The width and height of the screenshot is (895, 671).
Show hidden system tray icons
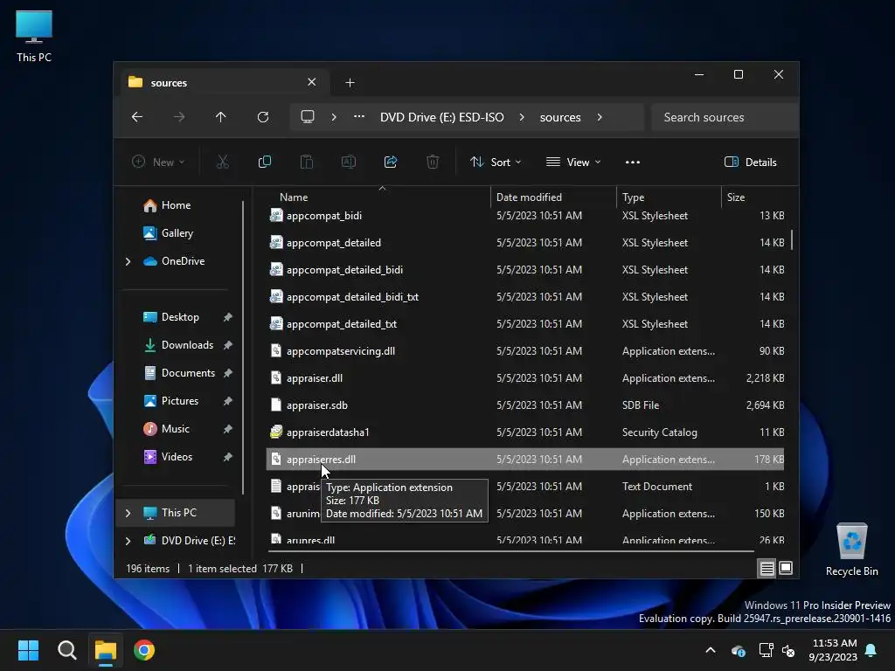[x=711, y=650]
